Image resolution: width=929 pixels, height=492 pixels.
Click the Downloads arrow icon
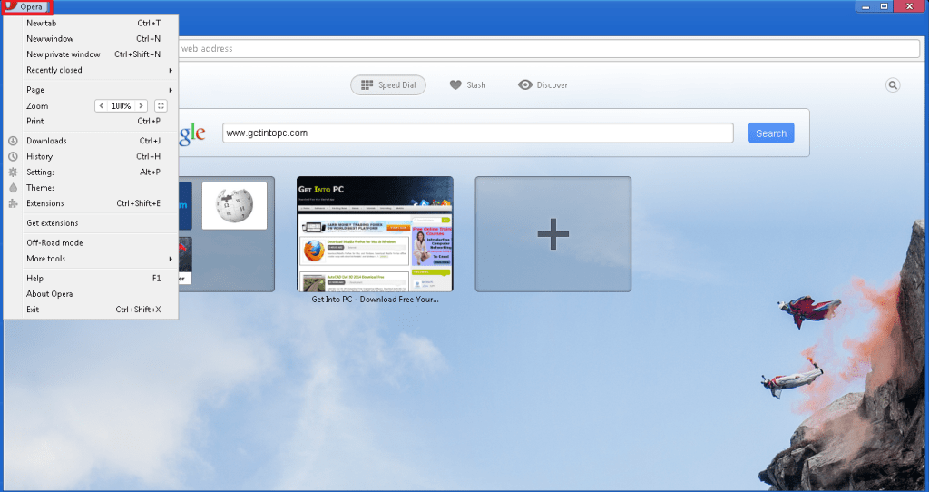(x=13, y=141)
